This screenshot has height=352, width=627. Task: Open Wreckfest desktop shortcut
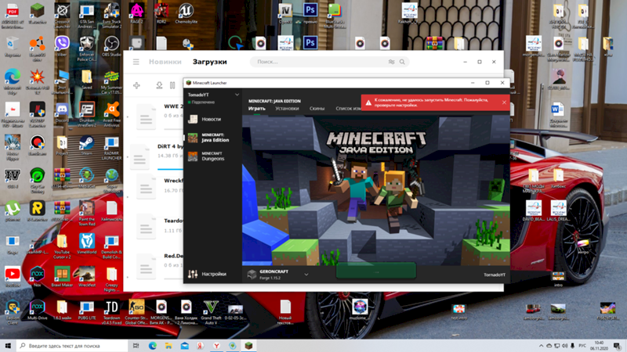pos(86,277)
